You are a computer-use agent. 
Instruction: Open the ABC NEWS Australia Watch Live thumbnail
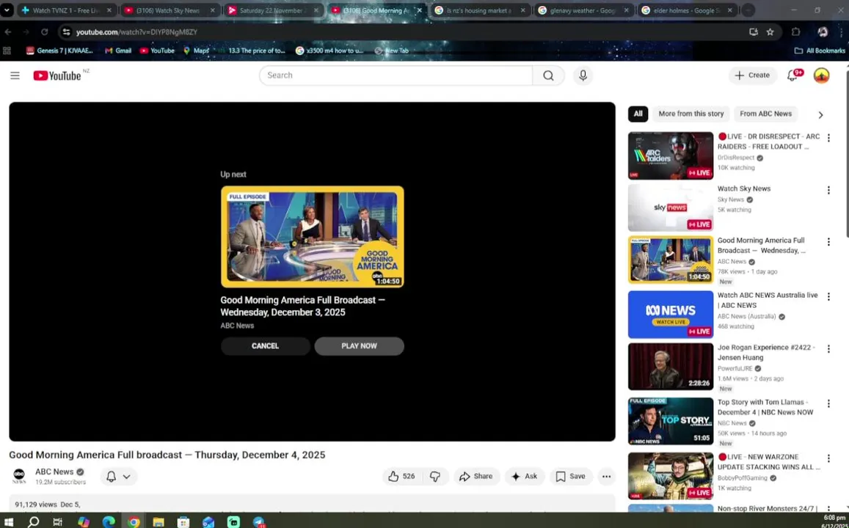pyautogui.click(x=670, y=315)
